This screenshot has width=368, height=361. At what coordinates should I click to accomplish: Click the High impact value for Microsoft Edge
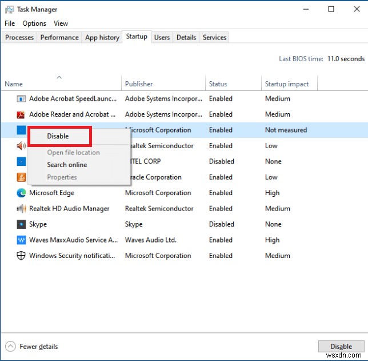(272, 193)
